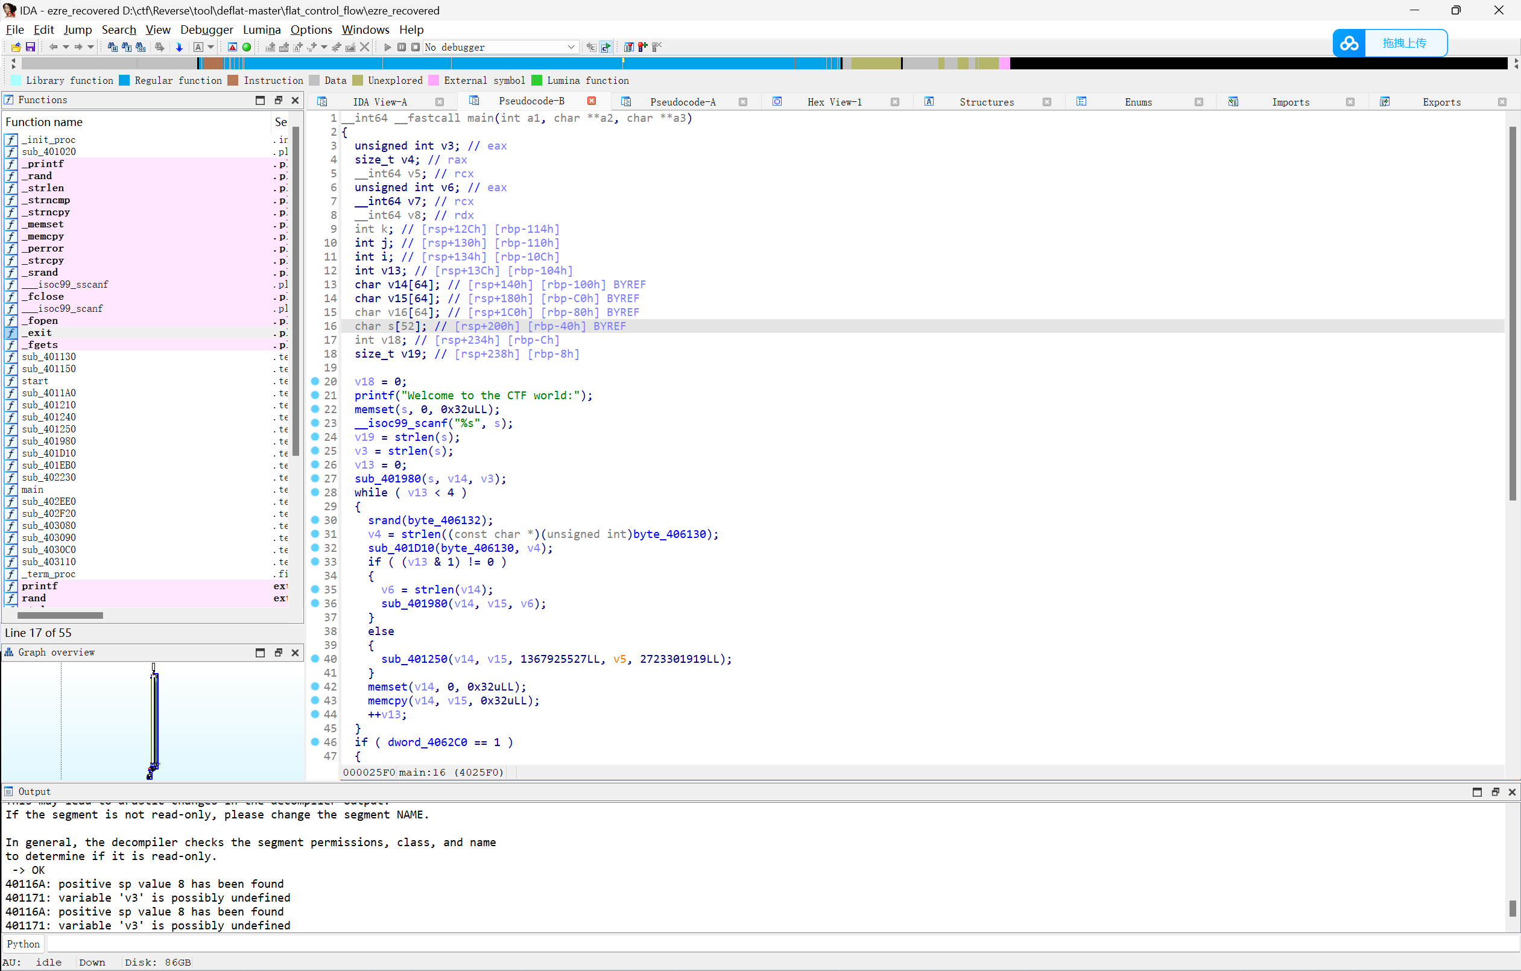Image resolution: width=1521 pixels, height=971 pixels.
Task: Click the Save database toolbar icon
Action: click(30, 48)
